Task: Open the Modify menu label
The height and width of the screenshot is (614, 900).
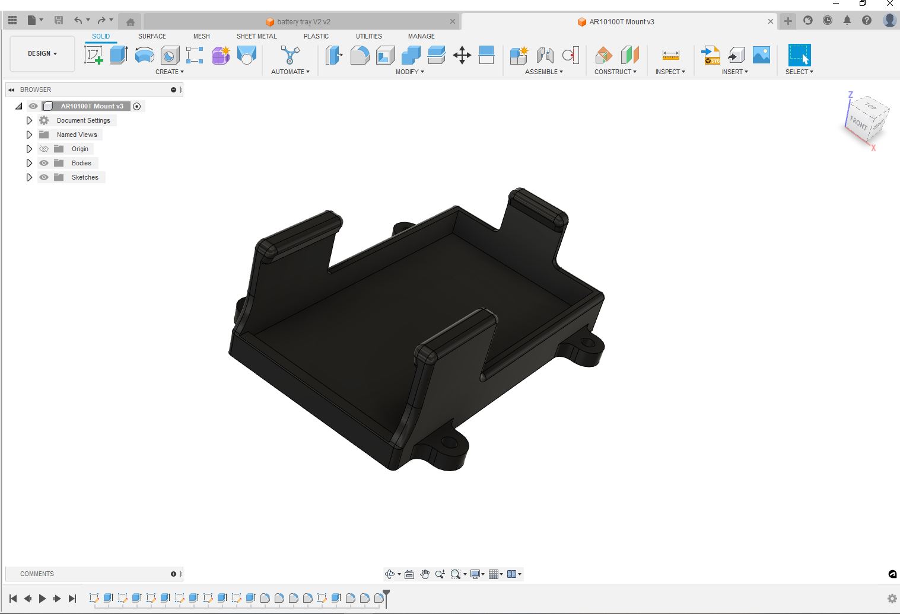Action: (409, 72)
